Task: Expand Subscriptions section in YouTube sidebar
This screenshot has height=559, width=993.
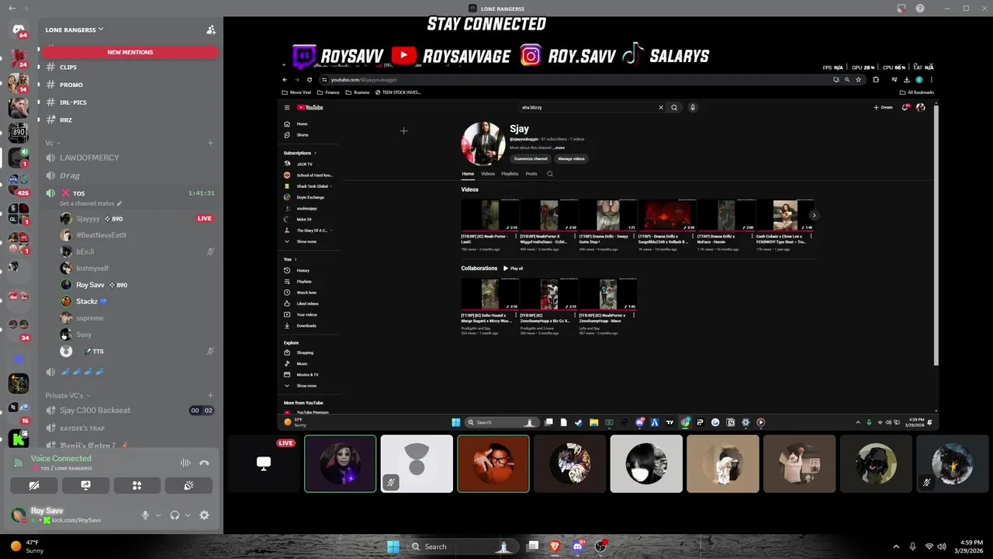Action: (299, 153)
